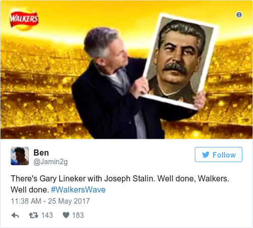Viewport: 253px width, 228px height.
Task: Click the Twitter bird icon beside Follow
Action: point(206,155)
